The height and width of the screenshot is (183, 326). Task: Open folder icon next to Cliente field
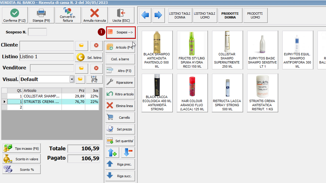pos(81,45)
